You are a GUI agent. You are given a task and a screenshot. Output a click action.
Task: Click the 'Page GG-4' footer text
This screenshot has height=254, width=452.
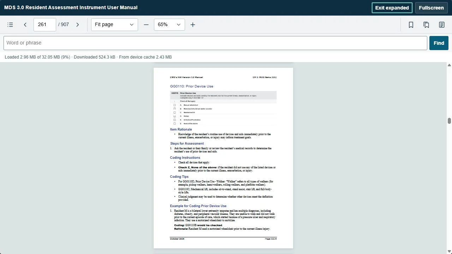click(x=271, y=239)
